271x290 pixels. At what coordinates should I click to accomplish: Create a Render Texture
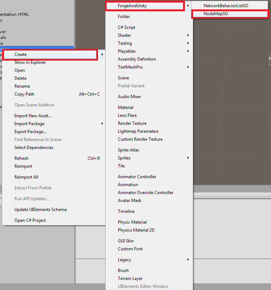tap(149, 123)
